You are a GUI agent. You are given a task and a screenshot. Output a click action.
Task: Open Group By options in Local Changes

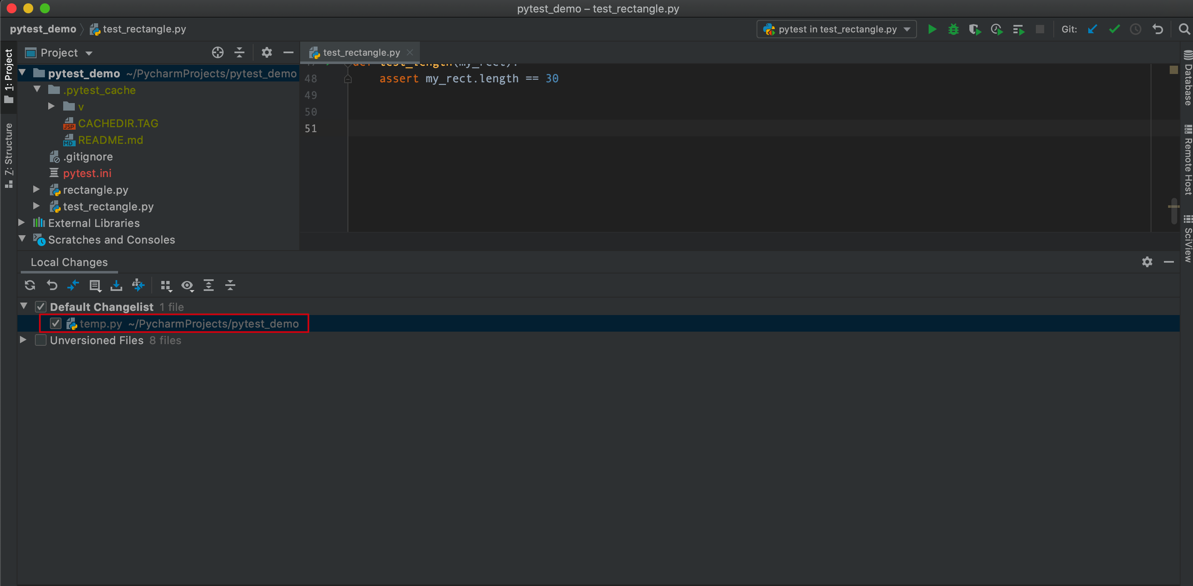166,286
